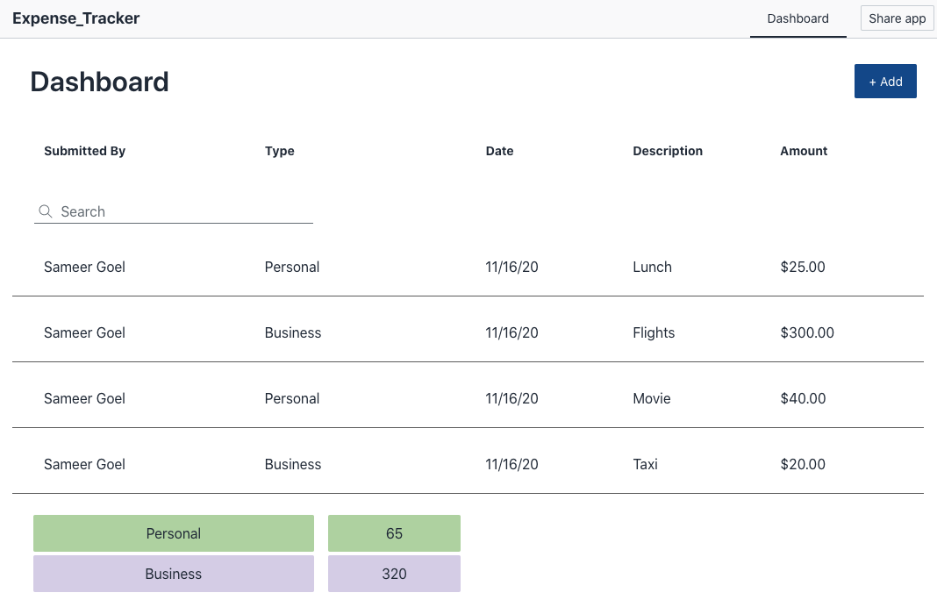
Task: Open the Taxi expense row
Action: coord(645,464)
